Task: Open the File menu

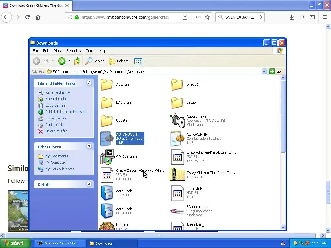Action: pyautogui.click(x=35, y=51)
